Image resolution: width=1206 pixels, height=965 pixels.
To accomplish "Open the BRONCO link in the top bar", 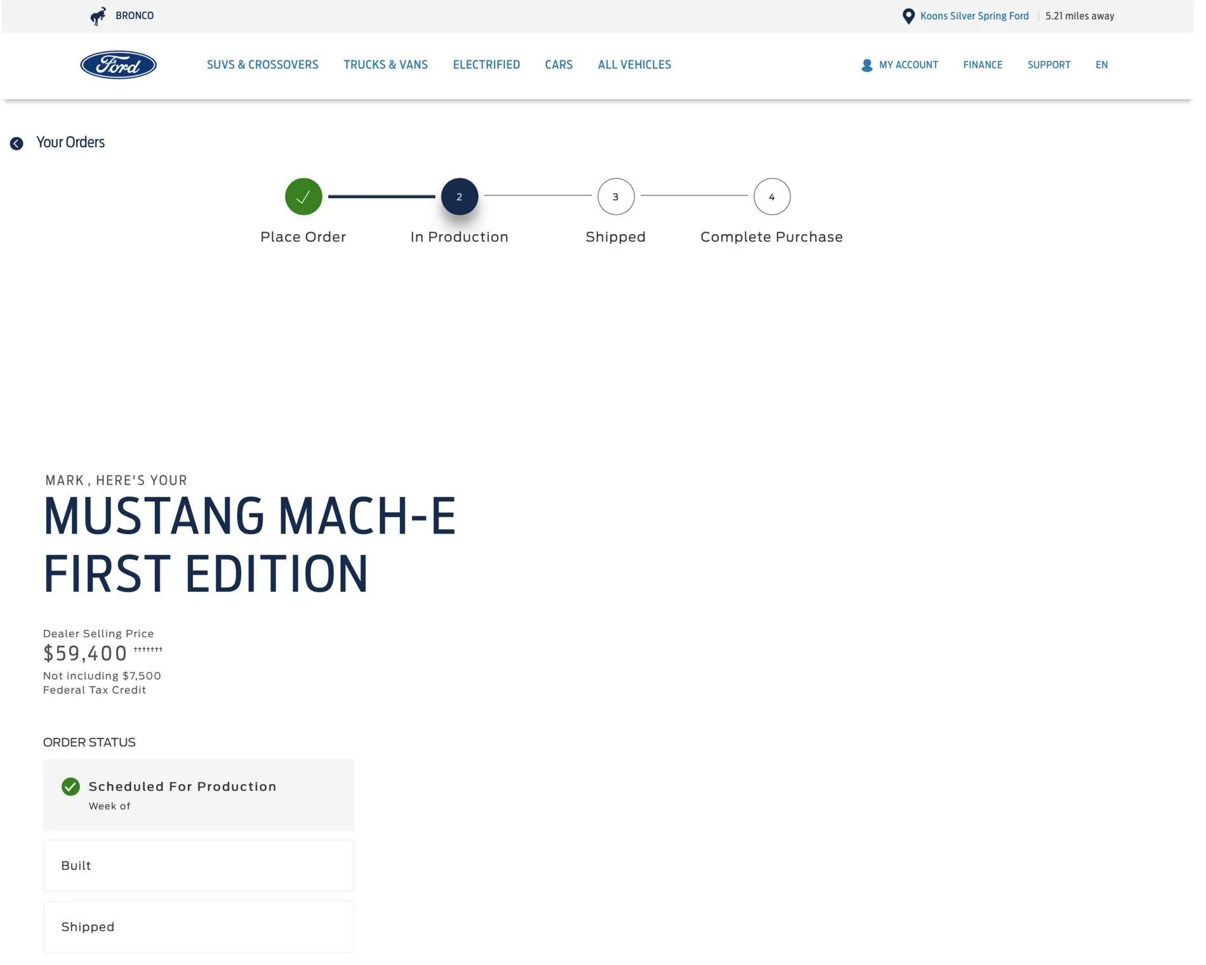I will coord(135,15).
